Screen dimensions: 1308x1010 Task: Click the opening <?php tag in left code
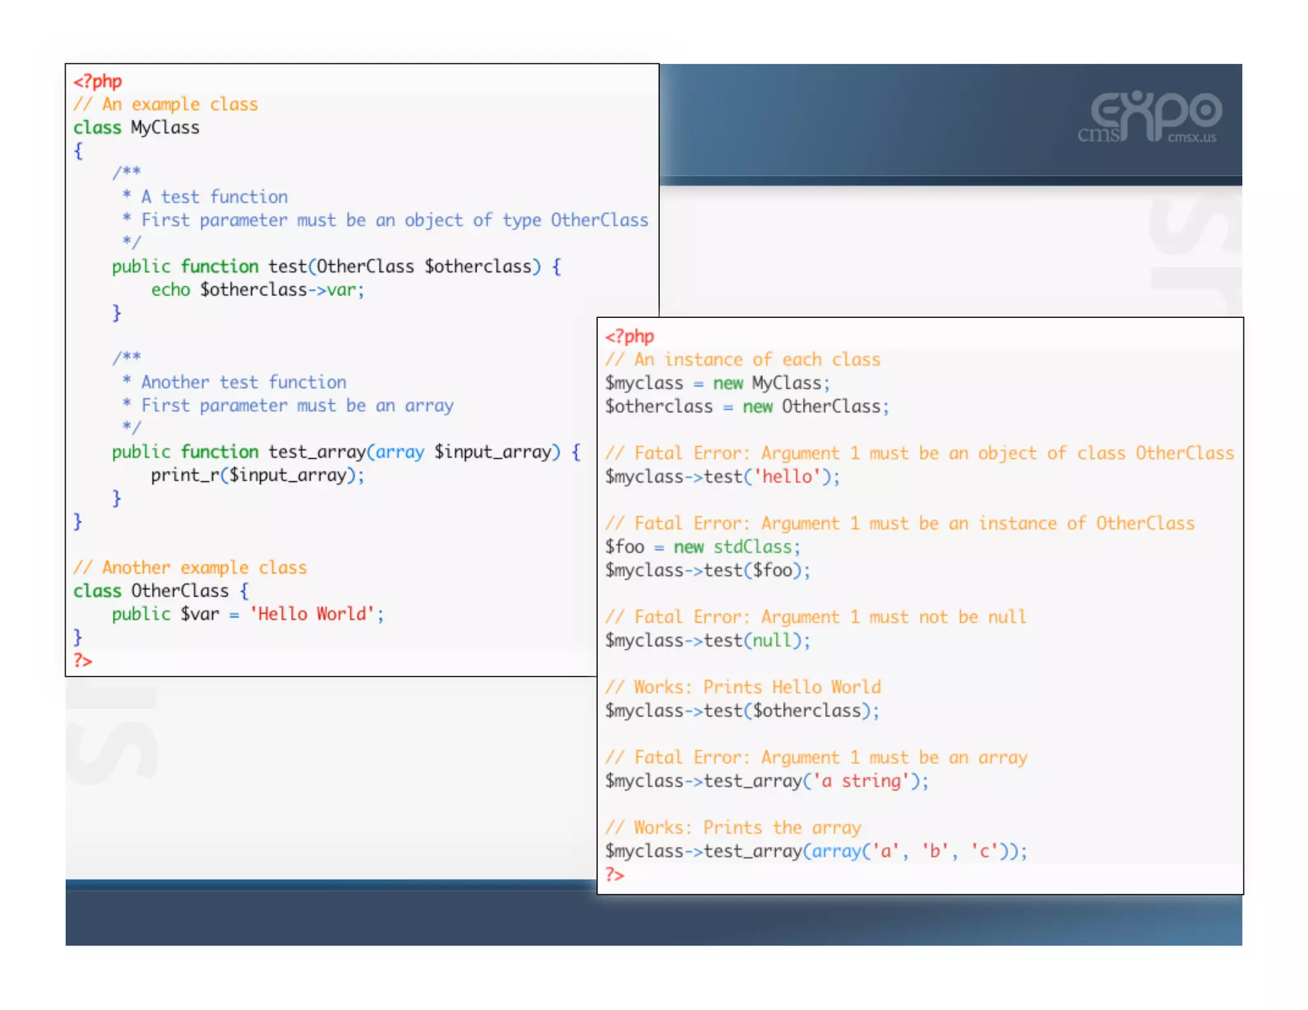[97, 81]
